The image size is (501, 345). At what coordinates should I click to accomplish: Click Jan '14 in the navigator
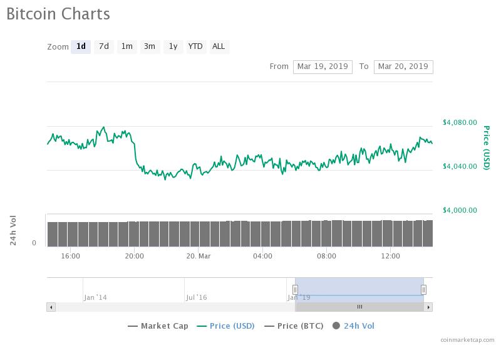click(95, 297)
